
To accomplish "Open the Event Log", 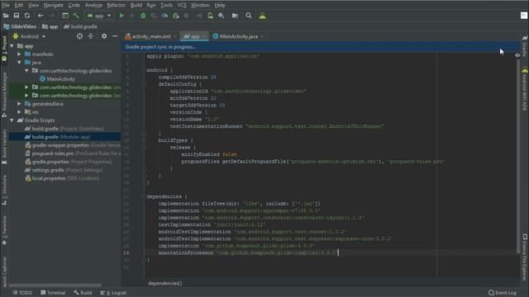I will 503,293.
